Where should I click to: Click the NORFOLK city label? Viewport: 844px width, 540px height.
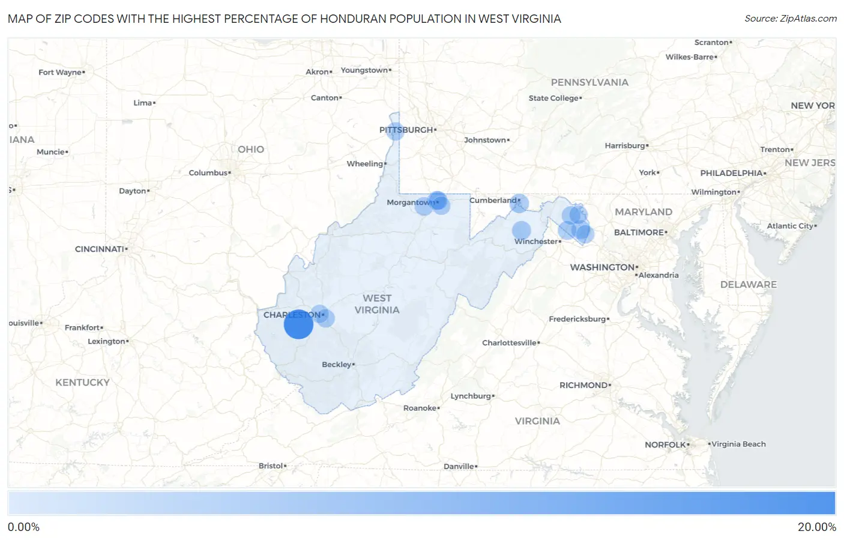[x=665, y=445]
